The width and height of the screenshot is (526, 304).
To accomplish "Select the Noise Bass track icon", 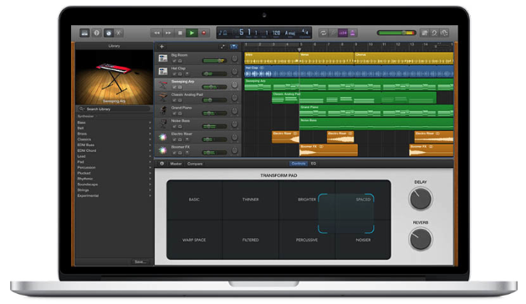I will 163,124.
